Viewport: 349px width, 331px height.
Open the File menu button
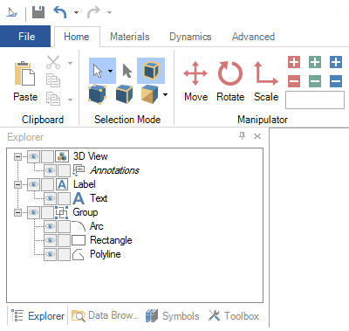click(25, 37)
